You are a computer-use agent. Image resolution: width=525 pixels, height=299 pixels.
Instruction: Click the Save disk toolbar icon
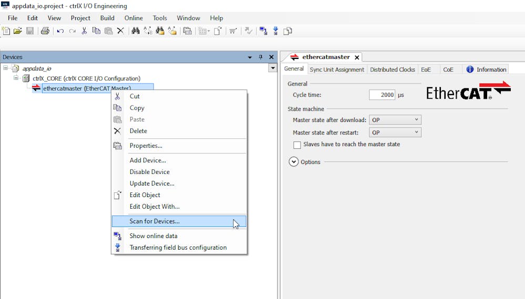coord(30,31)
